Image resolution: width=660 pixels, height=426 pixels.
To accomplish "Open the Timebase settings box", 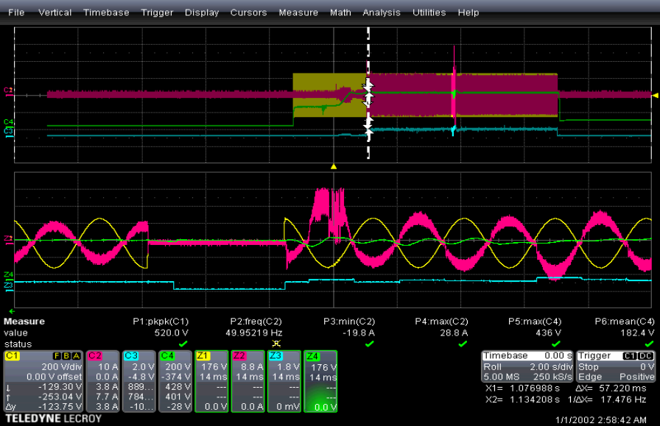I will click(527, 366).
